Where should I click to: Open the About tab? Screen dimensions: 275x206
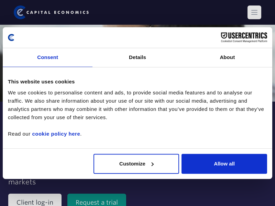pyautogui.click(x=227, y=57)
